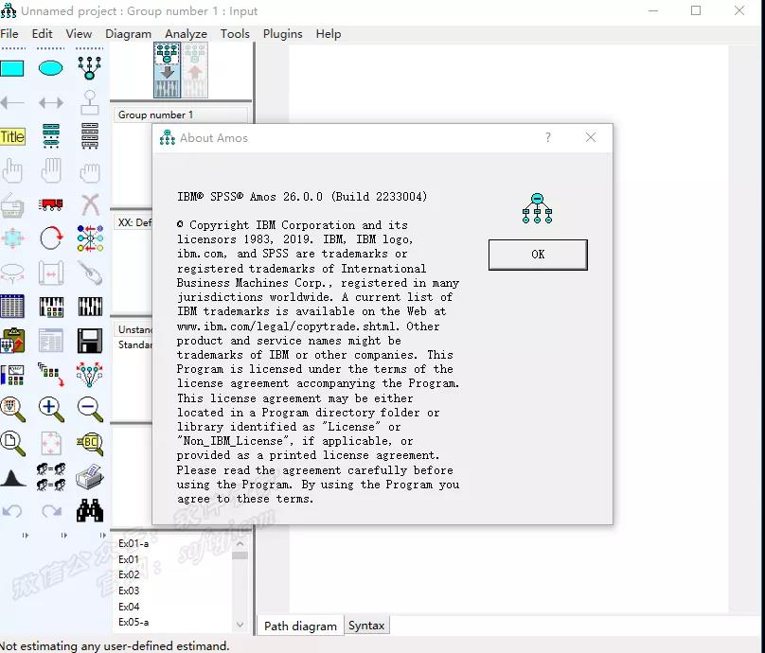Click the floppy disk save diagram icon

click(x=90, y=341)
